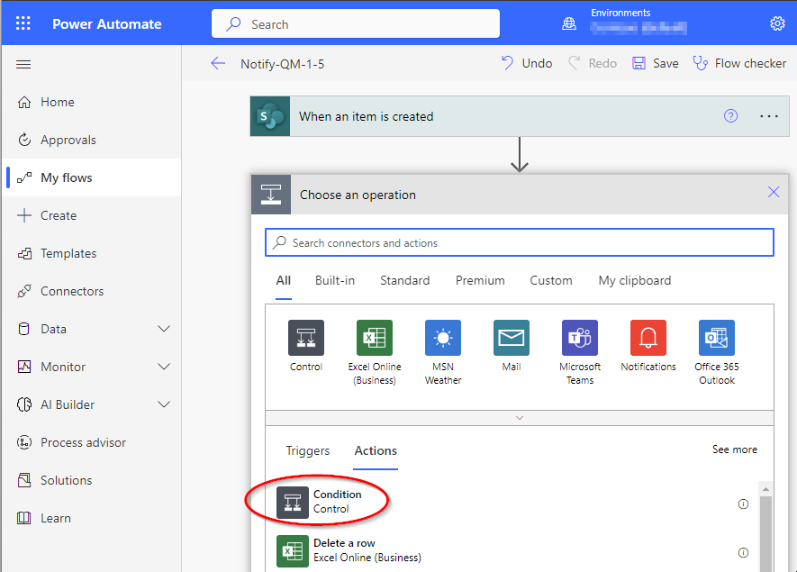Expand the Monitor section chevron

164,367
